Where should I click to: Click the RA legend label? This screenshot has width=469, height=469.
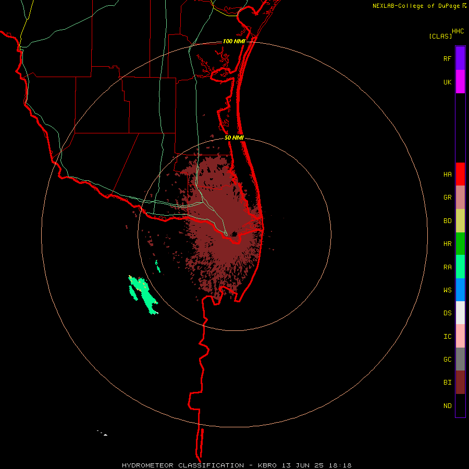pos(447,267)
